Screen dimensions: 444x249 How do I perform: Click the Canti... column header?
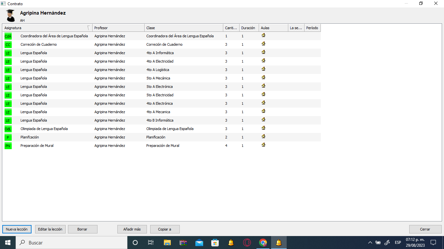[x=231, y=28]
